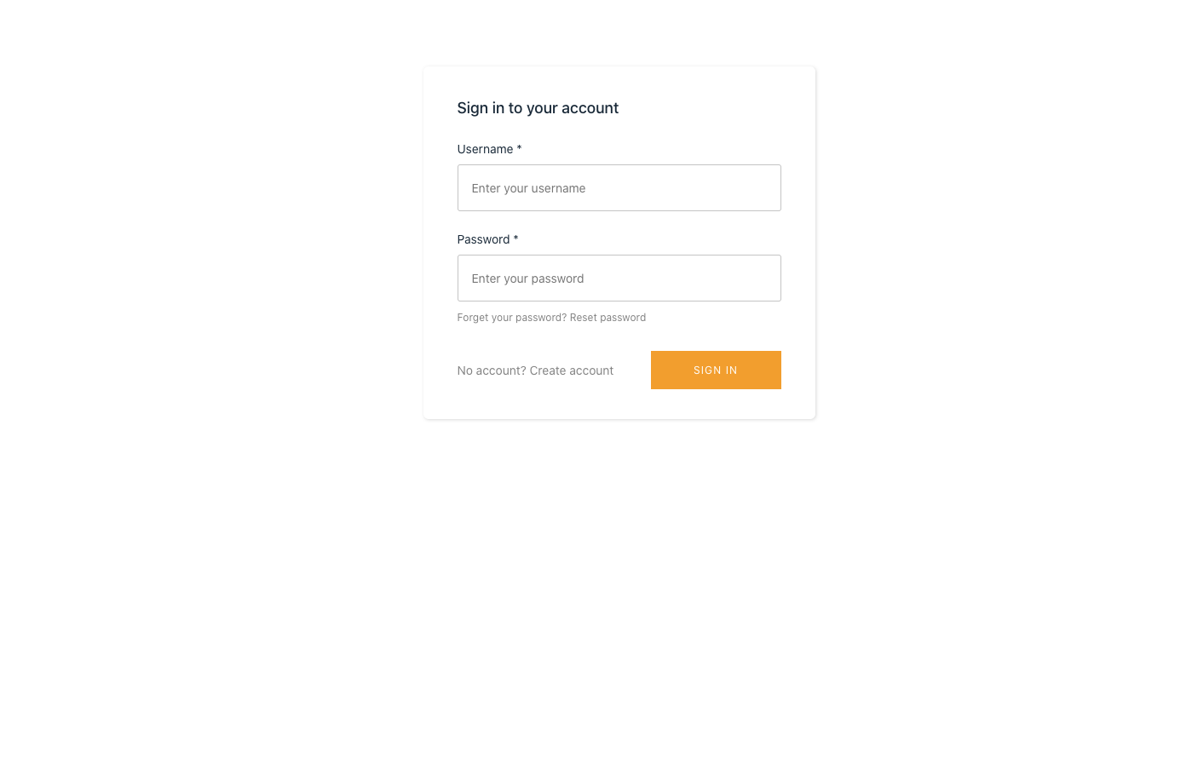Follow the Create account link

click(571, 370)
